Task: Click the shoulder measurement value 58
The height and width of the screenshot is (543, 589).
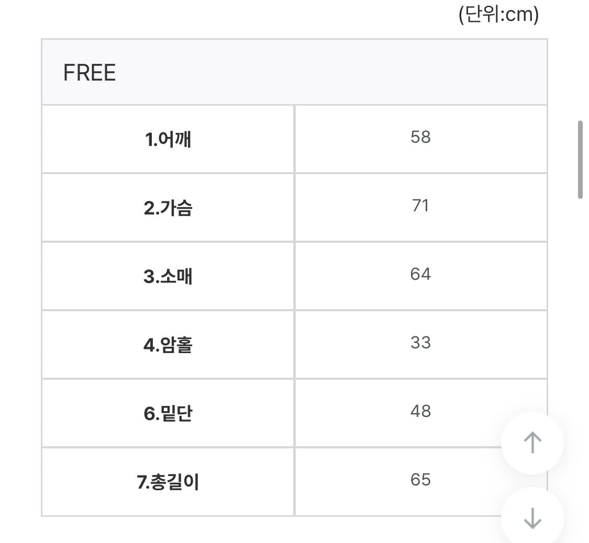Action: point(421,138)
